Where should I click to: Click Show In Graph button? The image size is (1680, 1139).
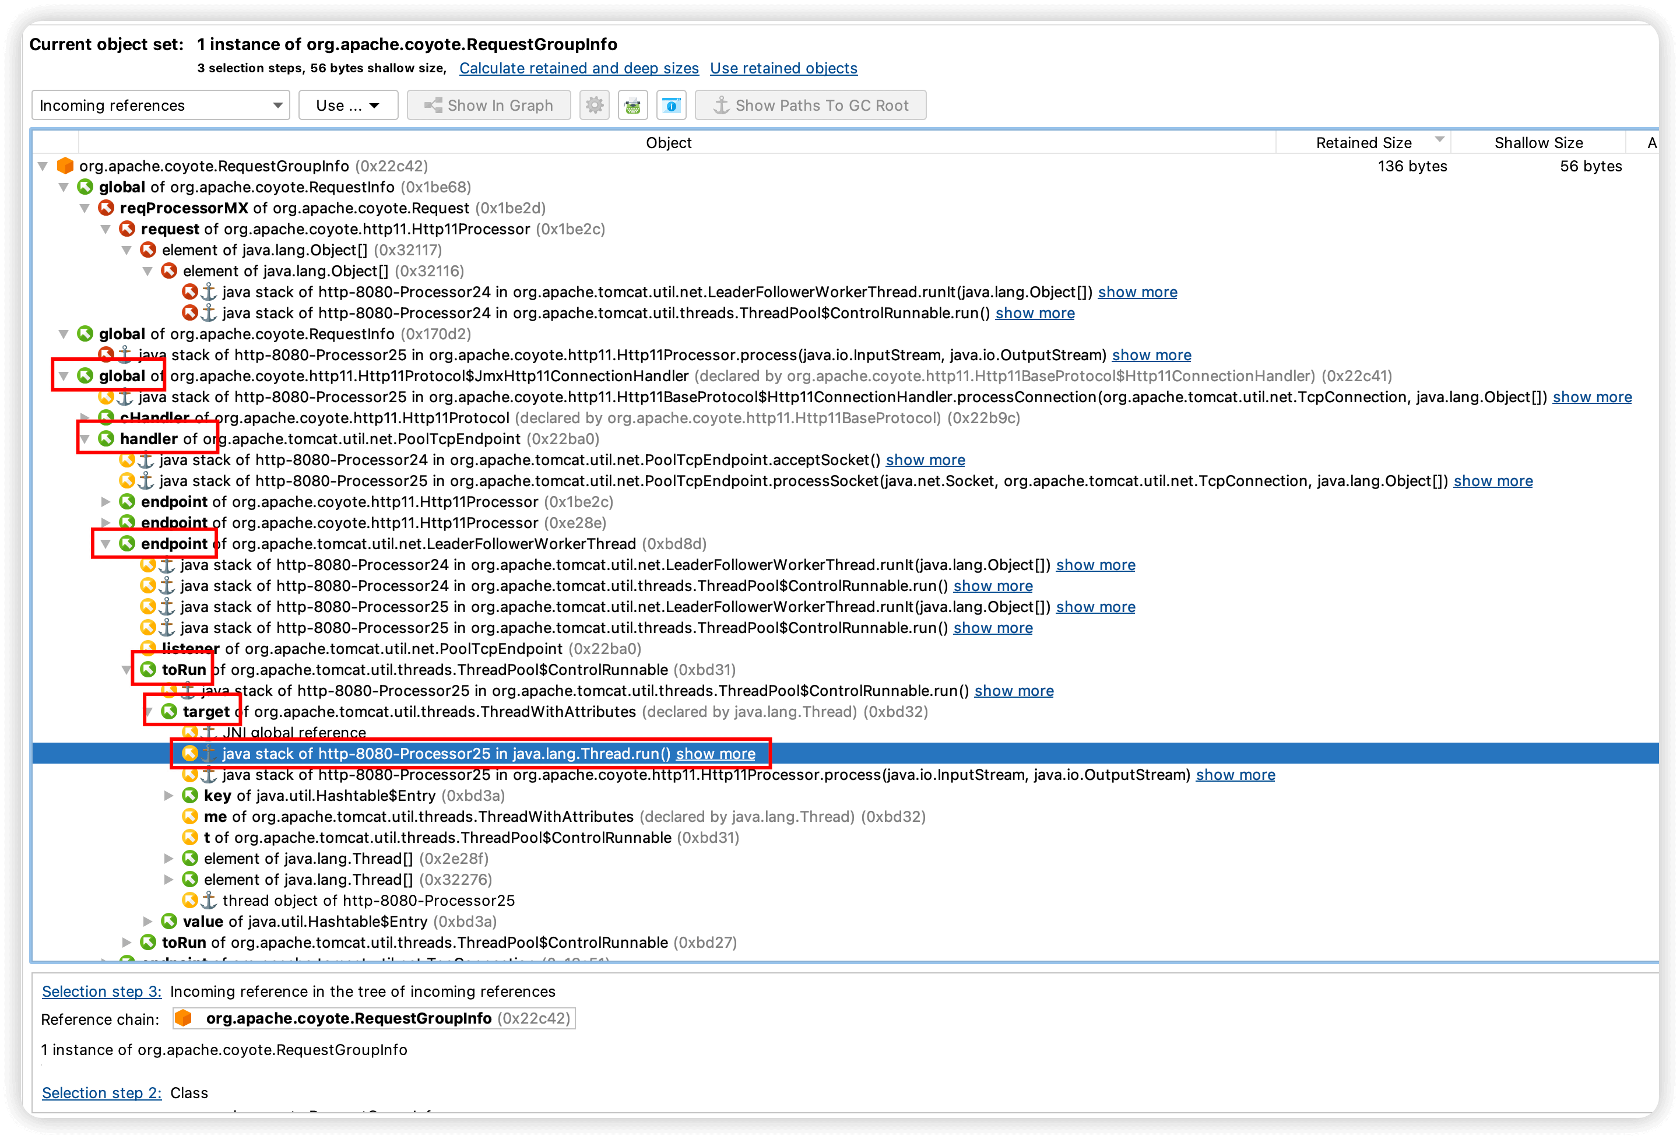pos(488,106)
